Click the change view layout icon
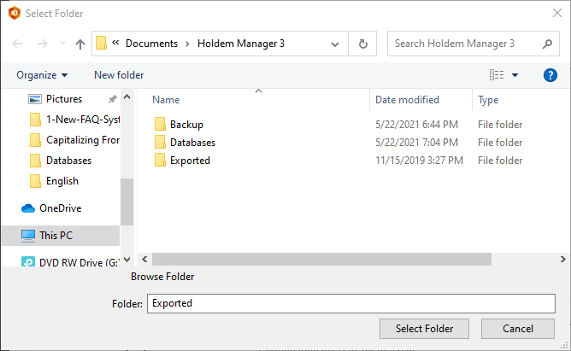Viewport: 571px width, 351px height. [497, 75]
